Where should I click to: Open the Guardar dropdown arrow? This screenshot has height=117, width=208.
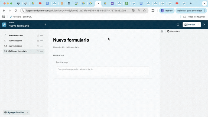[x=199, y=25]
